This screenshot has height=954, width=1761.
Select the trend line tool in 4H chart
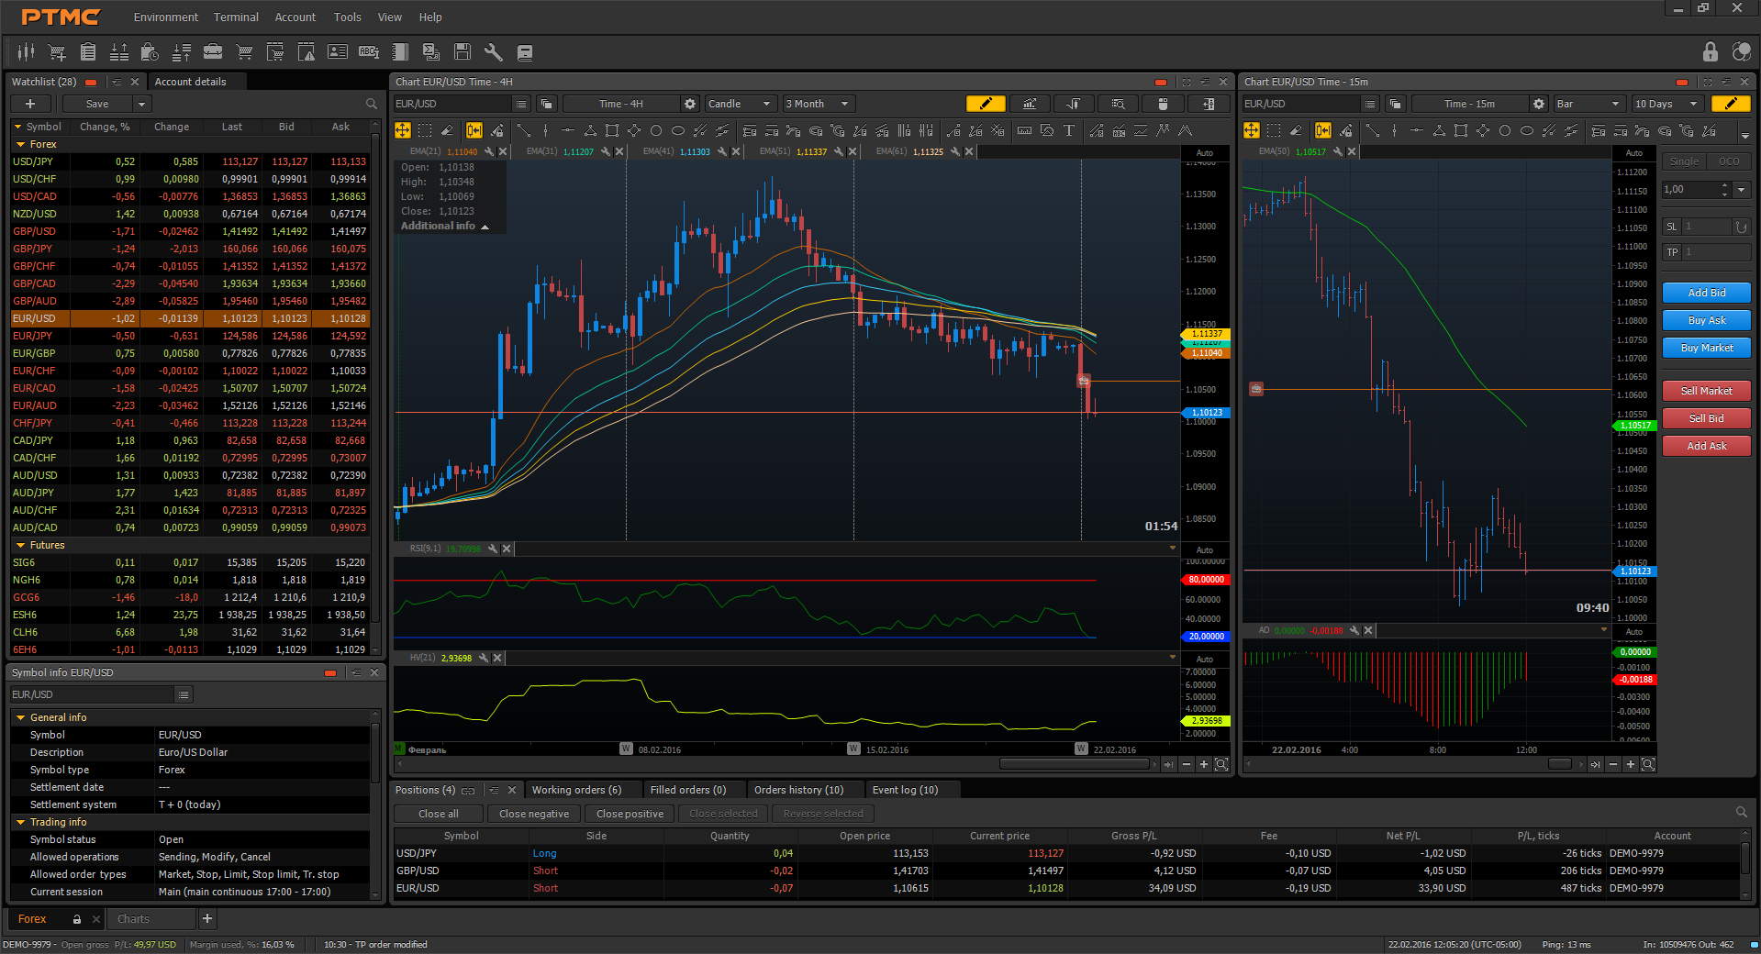click(523, 130)
